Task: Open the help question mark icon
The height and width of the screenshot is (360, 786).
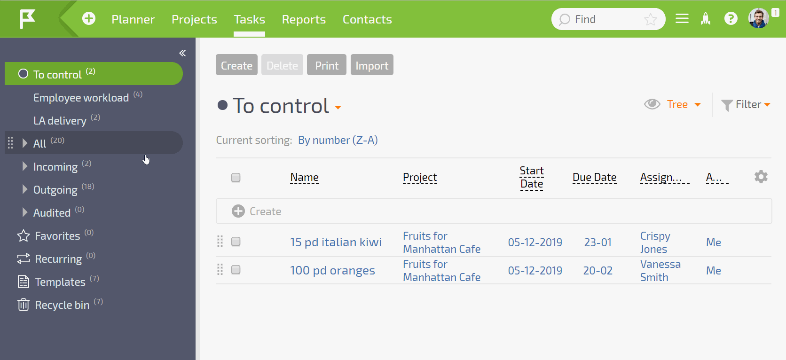Action: coord(731,19)
